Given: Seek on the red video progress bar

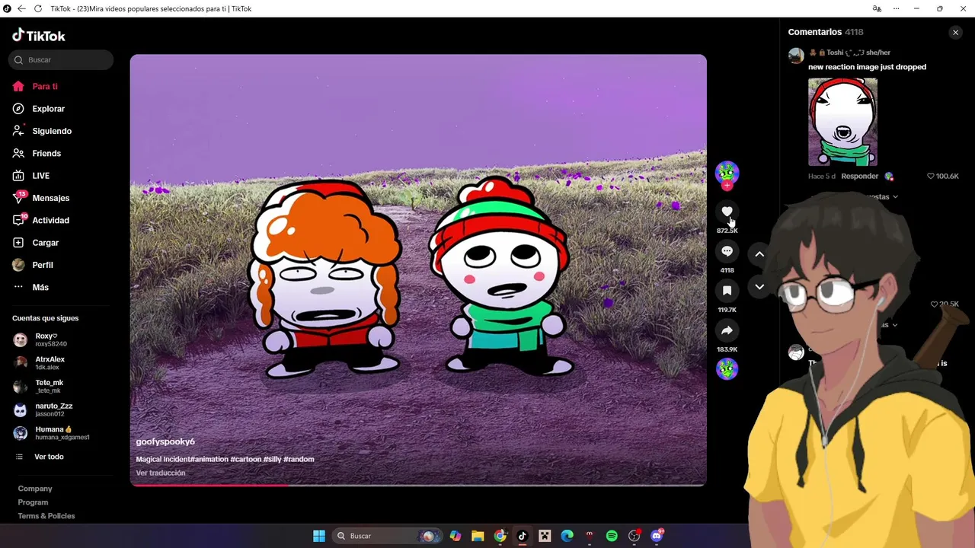Looking at the screenshot, I should click(x=418, y=484).
